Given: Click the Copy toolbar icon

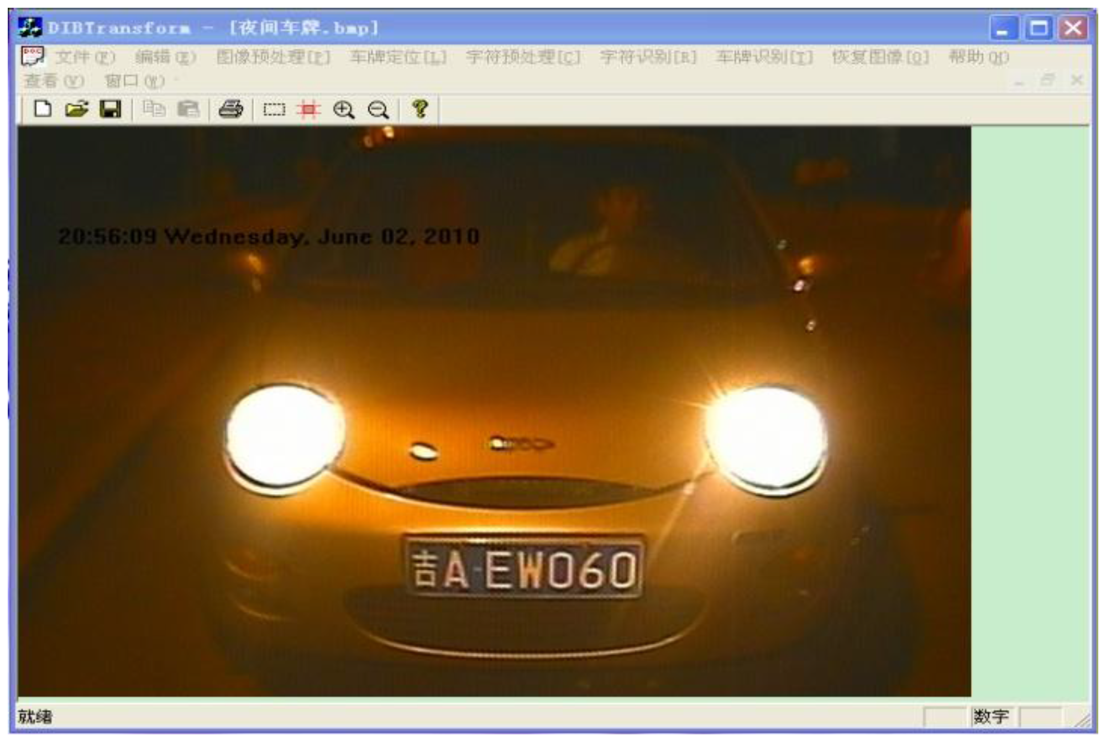Looking at the screenshot, I should 154,109.
